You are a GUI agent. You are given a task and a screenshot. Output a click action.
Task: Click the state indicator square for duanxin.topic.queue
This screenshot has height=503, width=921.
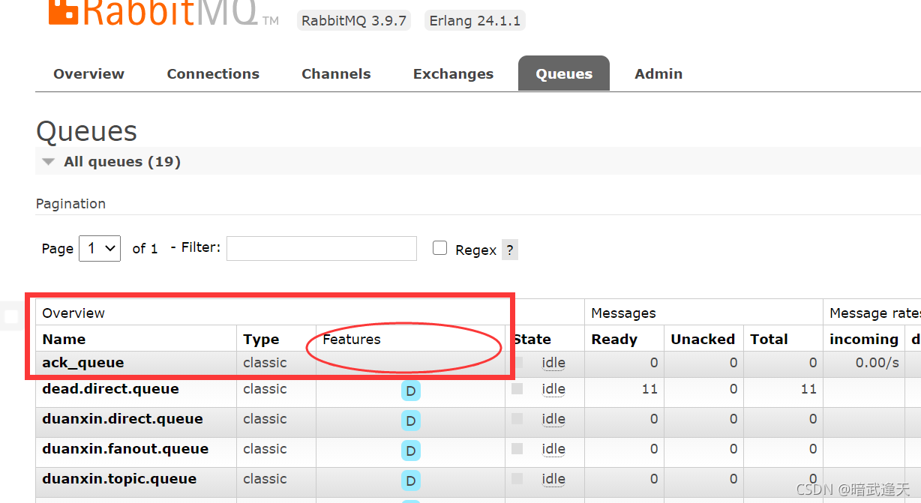coord(517,479)
